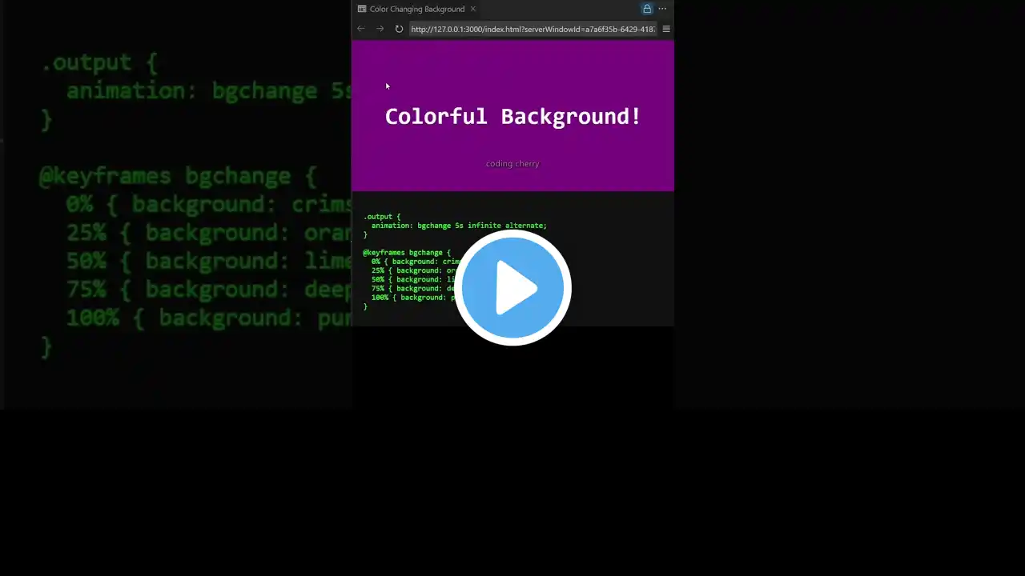Viewport: 1025px width, 576px height.
Task: Click the "0% { background" keyframe line
Action: pos(415,262)
